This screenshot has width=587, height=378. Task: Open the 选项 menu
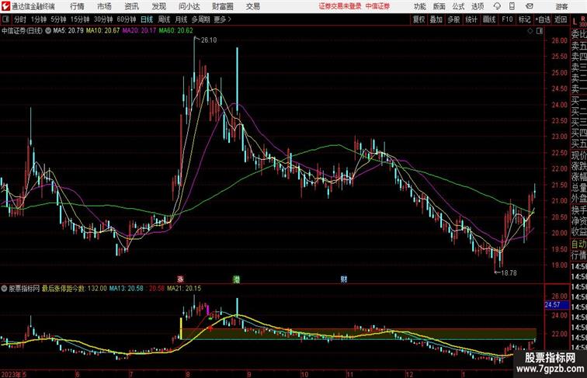pyautogui.click(x=478, y=6)
